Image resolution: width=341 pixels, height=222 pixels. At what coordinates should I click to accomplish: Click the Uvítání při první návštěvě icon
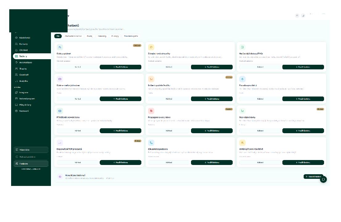point(242,143)
